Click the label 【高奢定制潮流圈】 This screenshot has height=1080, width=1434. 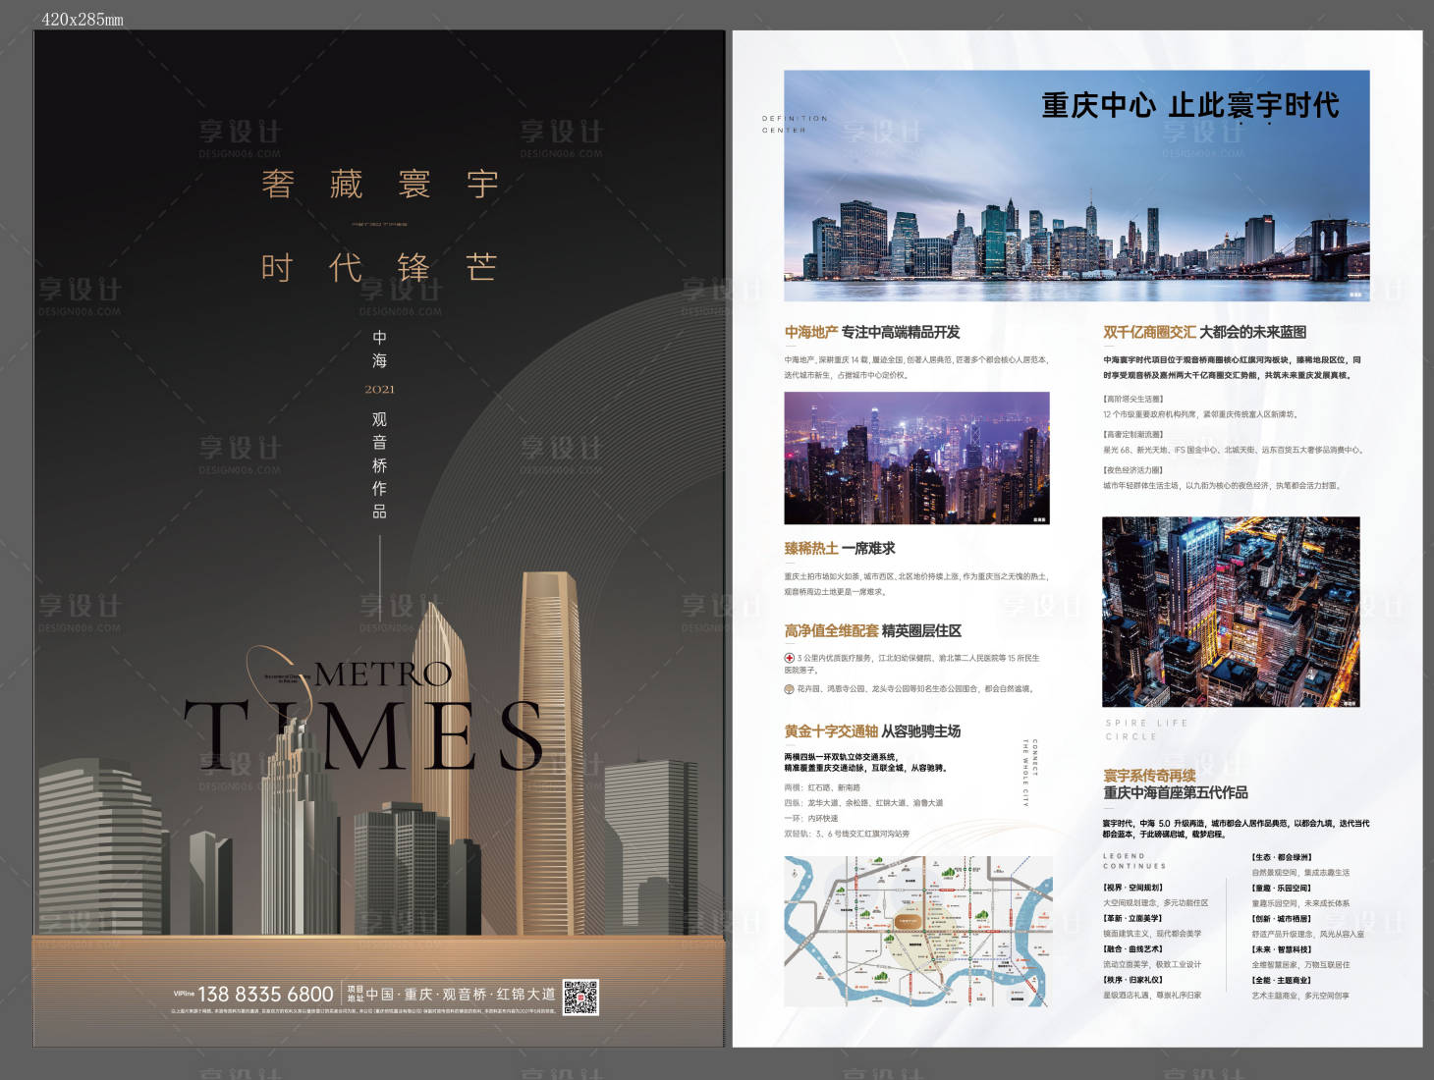(x=1133, y=434)
